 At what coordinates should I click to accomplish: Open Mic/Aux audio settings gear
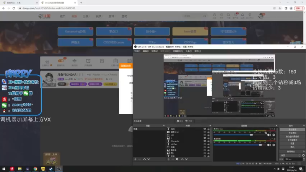273,135
